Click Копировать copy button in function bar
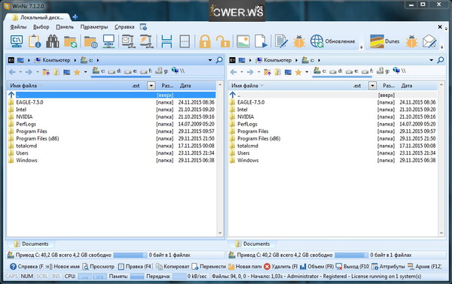 coord(173,267)
